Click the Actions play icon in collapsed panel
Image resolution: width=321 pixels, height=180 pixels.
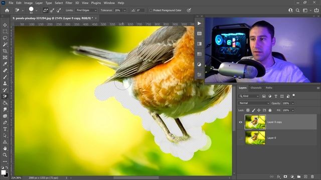199,23
